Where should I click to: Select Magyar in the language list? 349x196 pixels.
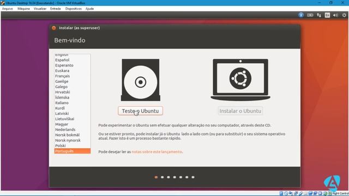click(x=73, y=124)
